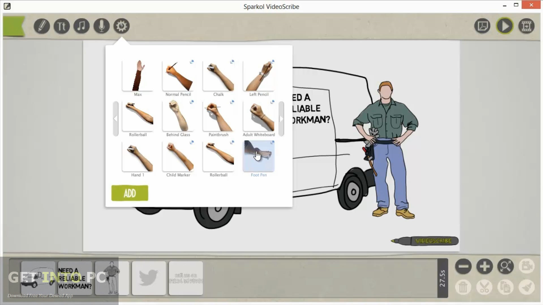Image resolution: width=543 pixels, height=305 pixels.
Task: Set camera position with camera icon
Action: tap(527, 266)
